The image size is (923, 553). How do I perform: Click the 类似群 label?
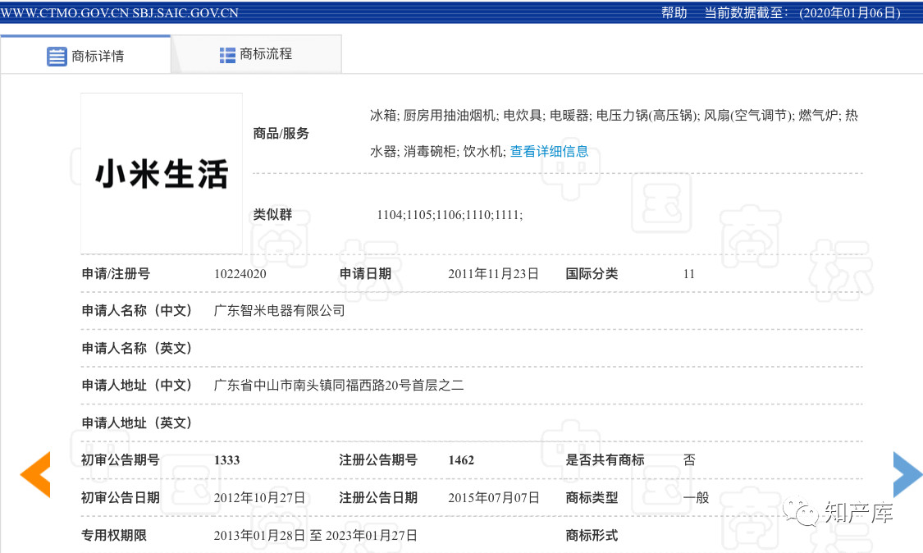point(272,214)
